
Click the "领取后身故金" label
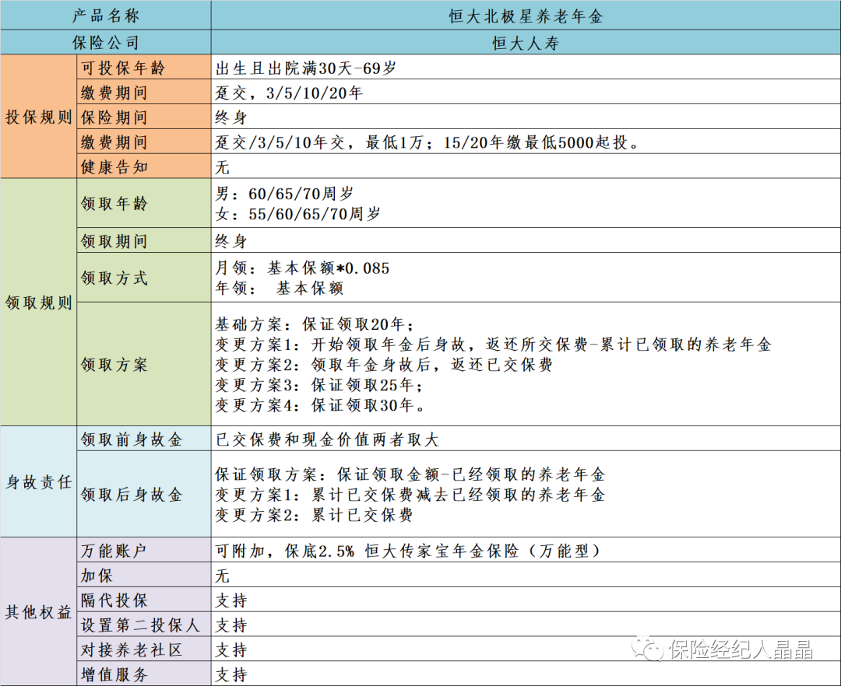(132, 495)
